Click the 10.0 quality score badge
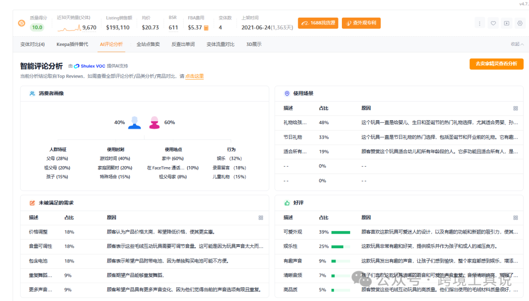Viewport: 529px width, 301px height. [37, 28]
